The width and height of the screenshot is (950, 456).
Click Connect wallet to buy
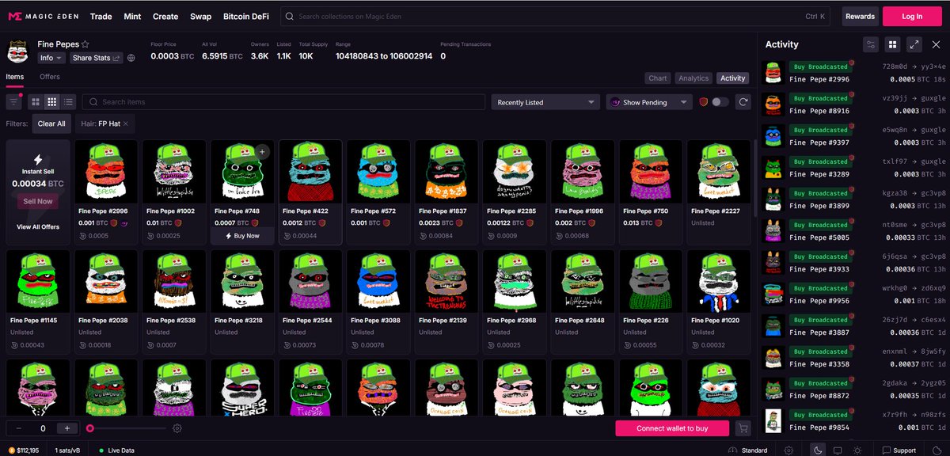[x=672, y=428]
